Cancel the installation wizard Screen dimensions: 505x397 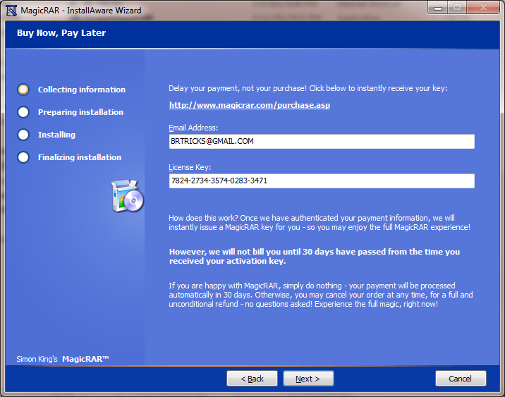tap(461, 379)
